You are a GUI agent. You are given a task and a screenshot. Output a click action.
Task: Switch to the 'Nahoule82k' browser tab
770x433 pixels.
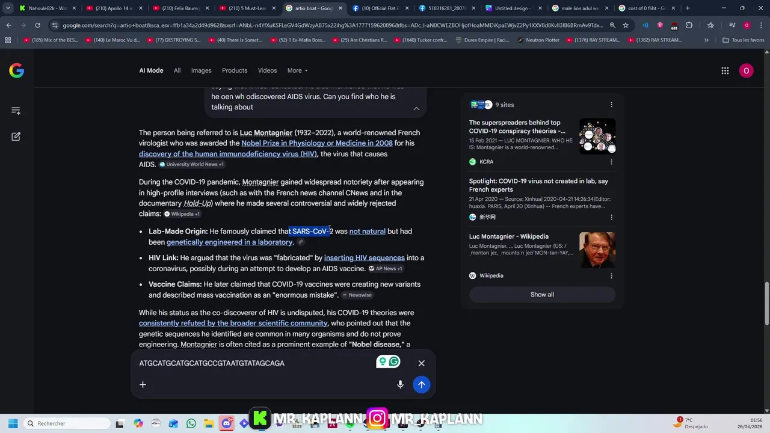(47, 8)
